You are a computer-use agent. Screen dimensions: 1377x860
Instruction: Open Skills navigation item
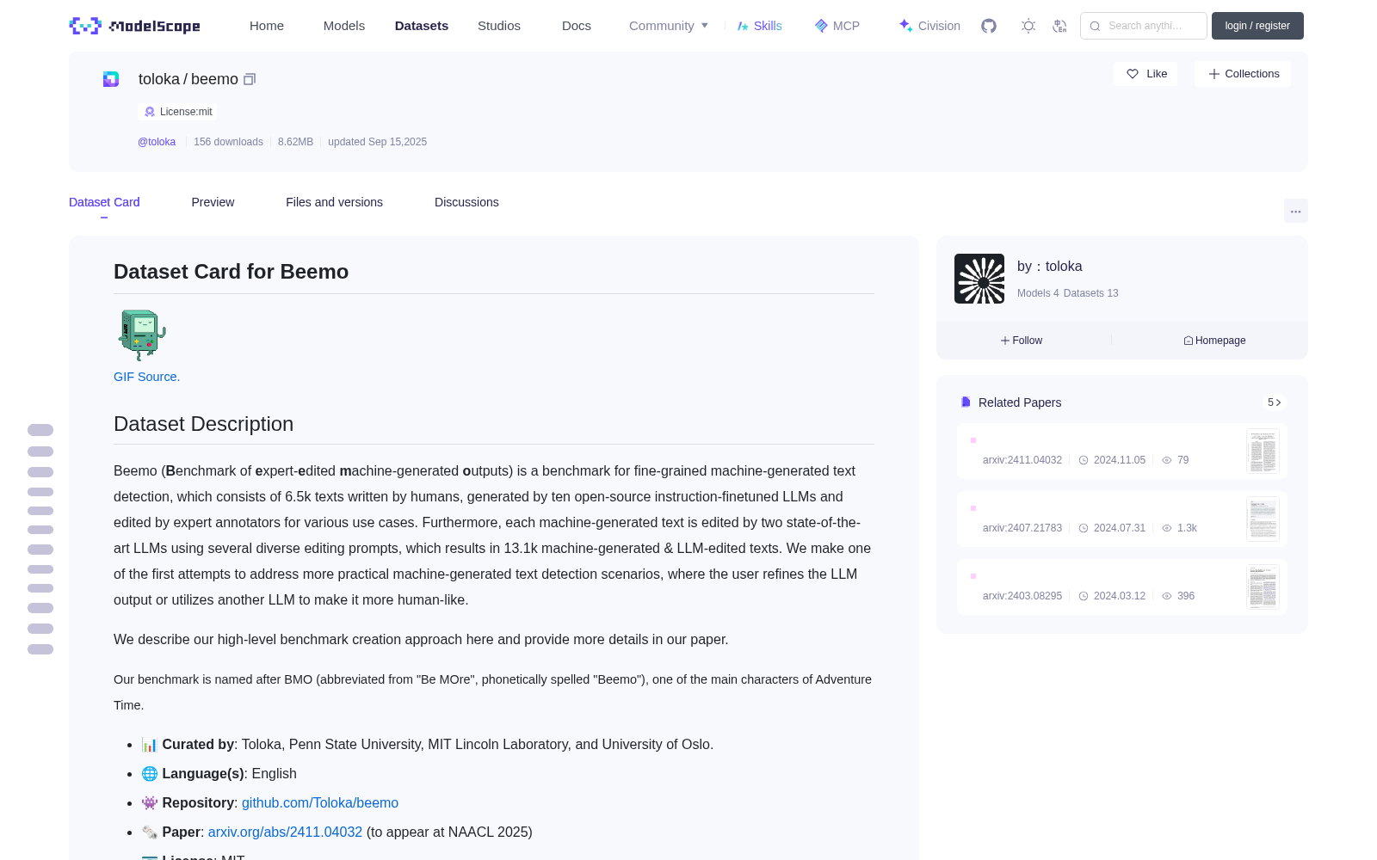pos(759,26)
